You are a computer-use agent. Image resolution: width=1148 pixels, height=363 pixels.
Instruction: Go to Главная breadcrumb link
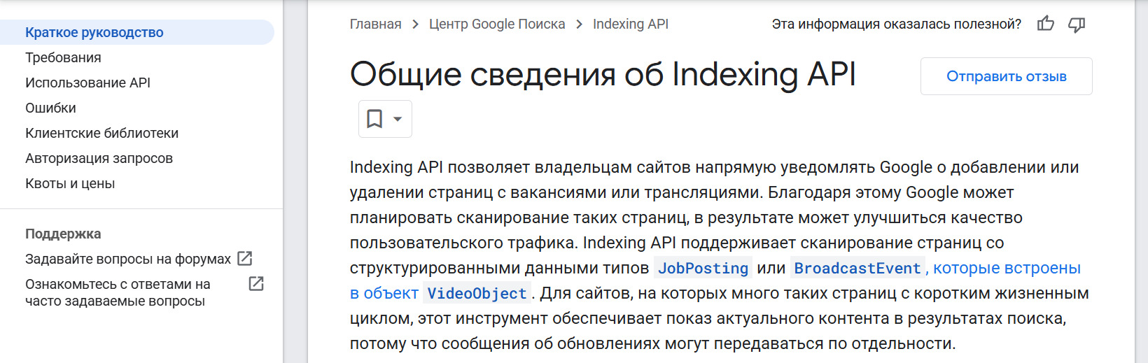coord(375,24)
